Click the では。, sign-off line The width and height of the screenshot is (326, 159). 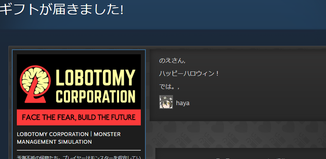click(169, 87)
